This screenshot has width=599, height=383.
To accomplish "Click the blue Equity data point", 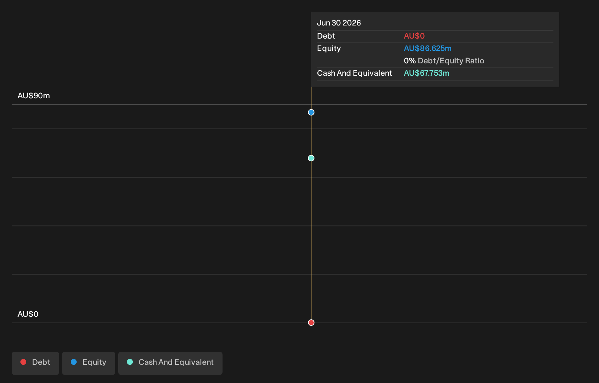I will [x=311, y=112].
